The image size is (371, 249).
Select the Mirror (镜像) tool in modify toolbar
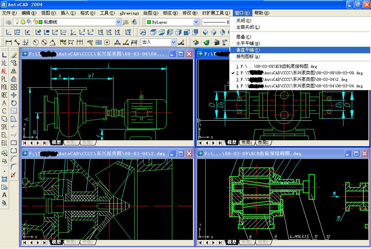(x=13, y=71)
